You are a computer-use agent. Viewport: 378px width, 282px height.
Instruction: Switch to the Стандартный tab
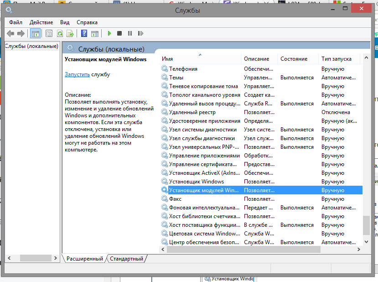126,259
